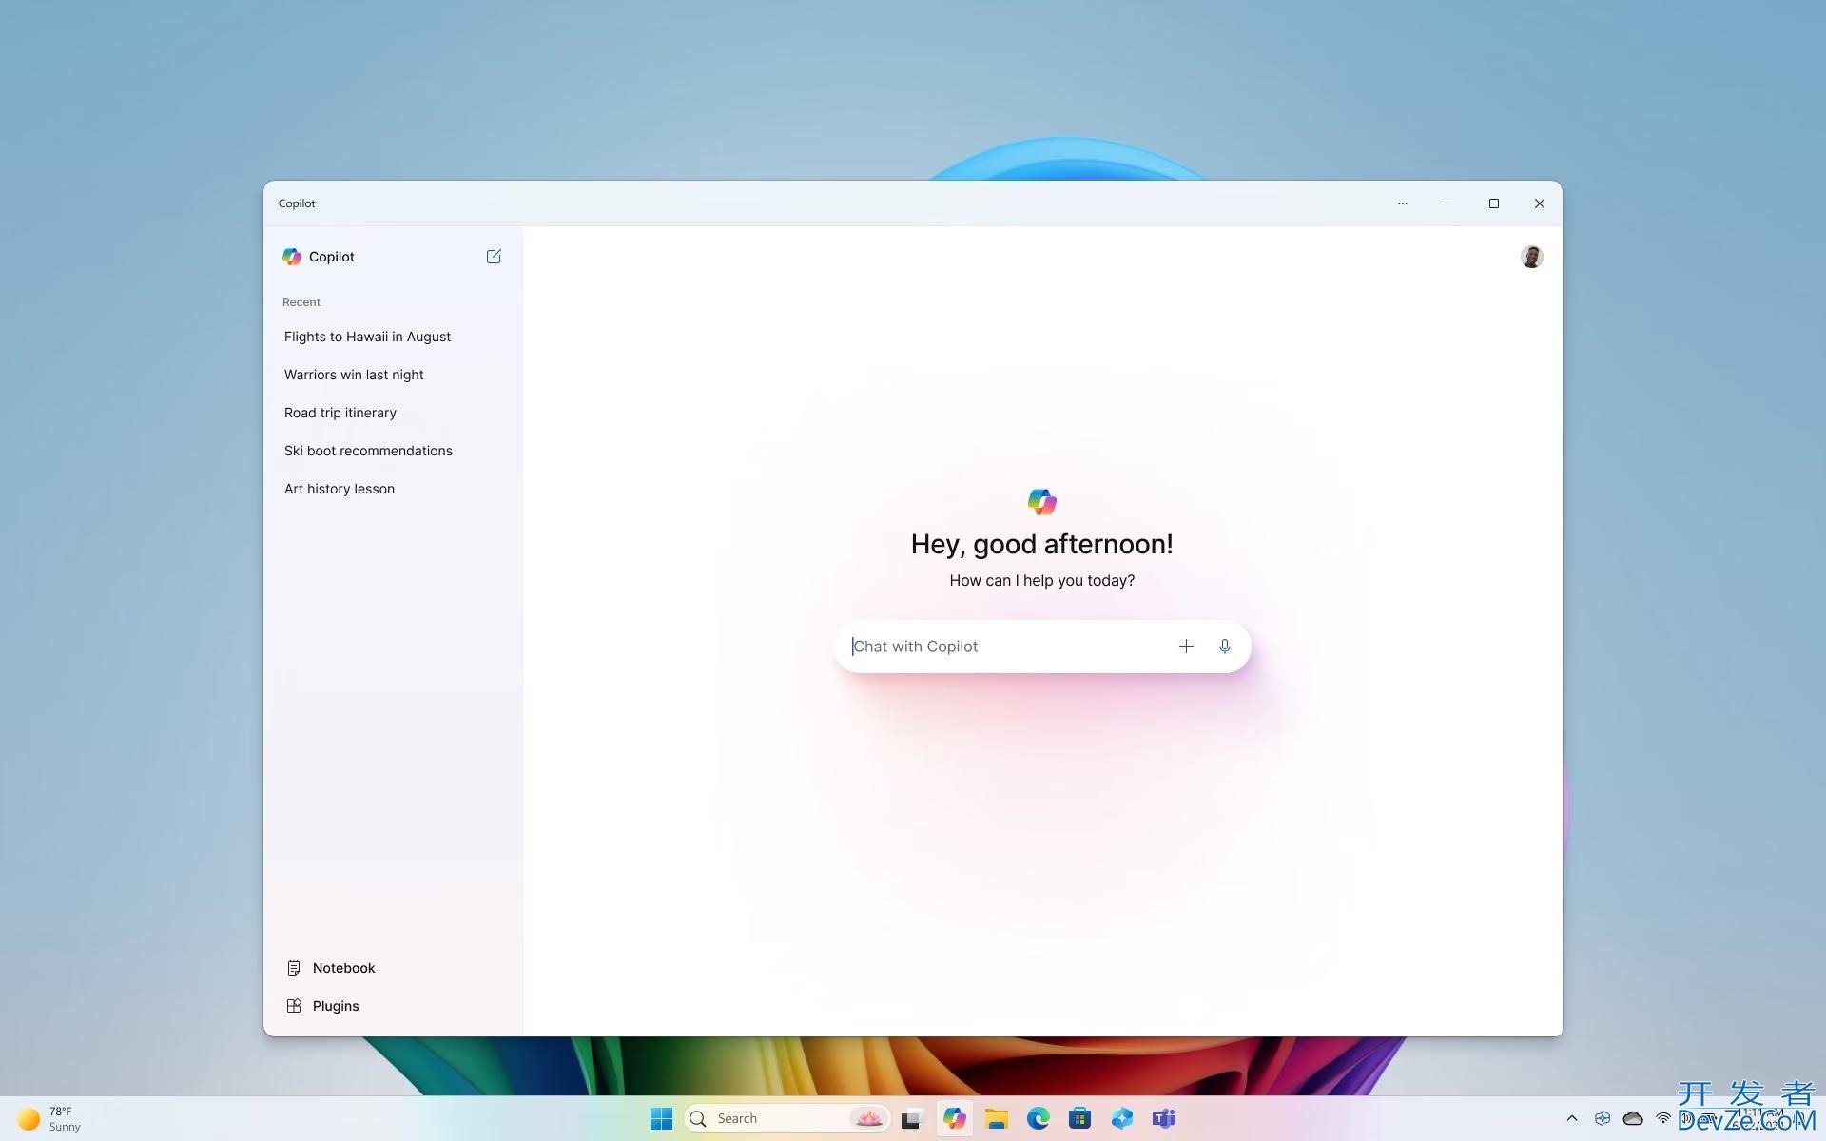1826x1141 pixels.
Task: Click the lotus search highlight icon
Action: [868, 1118]
